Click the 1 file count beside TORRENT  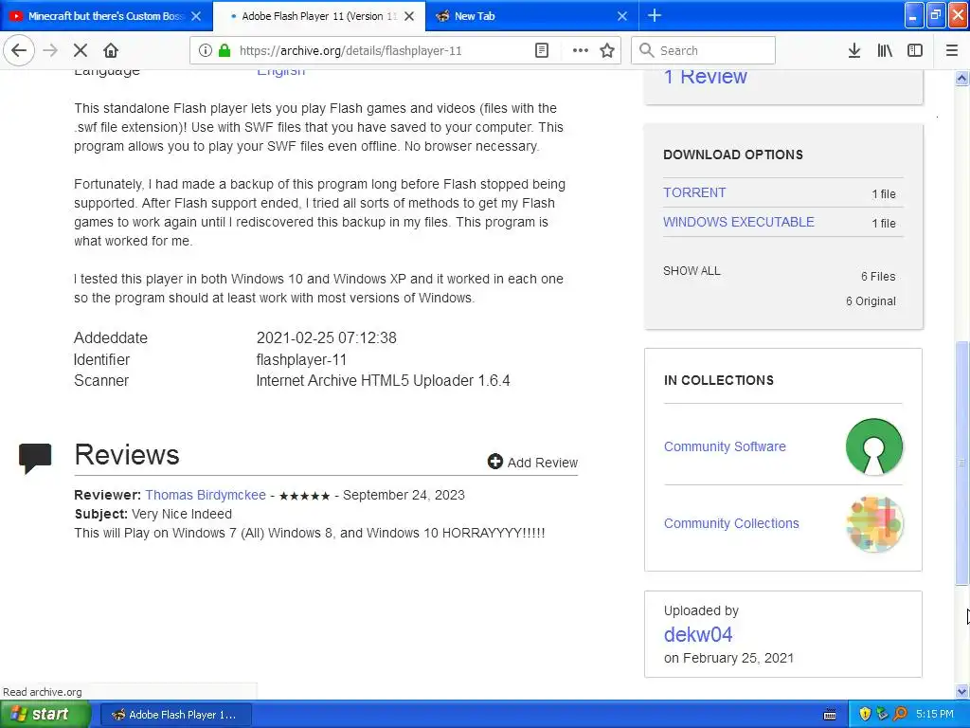point(884,193)
